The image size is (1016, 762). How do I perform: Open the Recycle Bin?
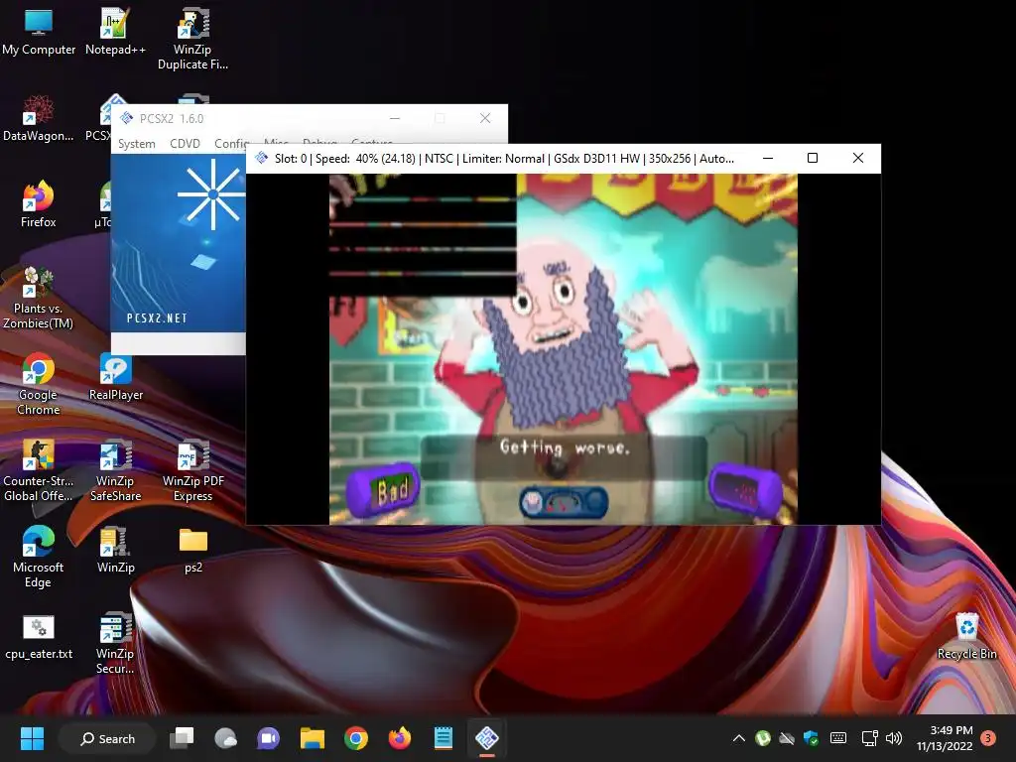click(966, 637)
